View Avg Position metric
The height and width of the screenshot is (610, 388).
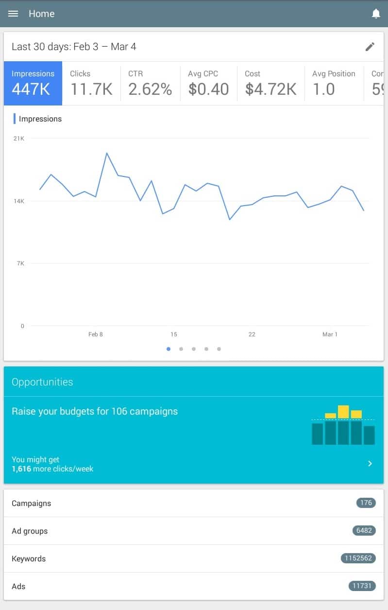[334, 83]
